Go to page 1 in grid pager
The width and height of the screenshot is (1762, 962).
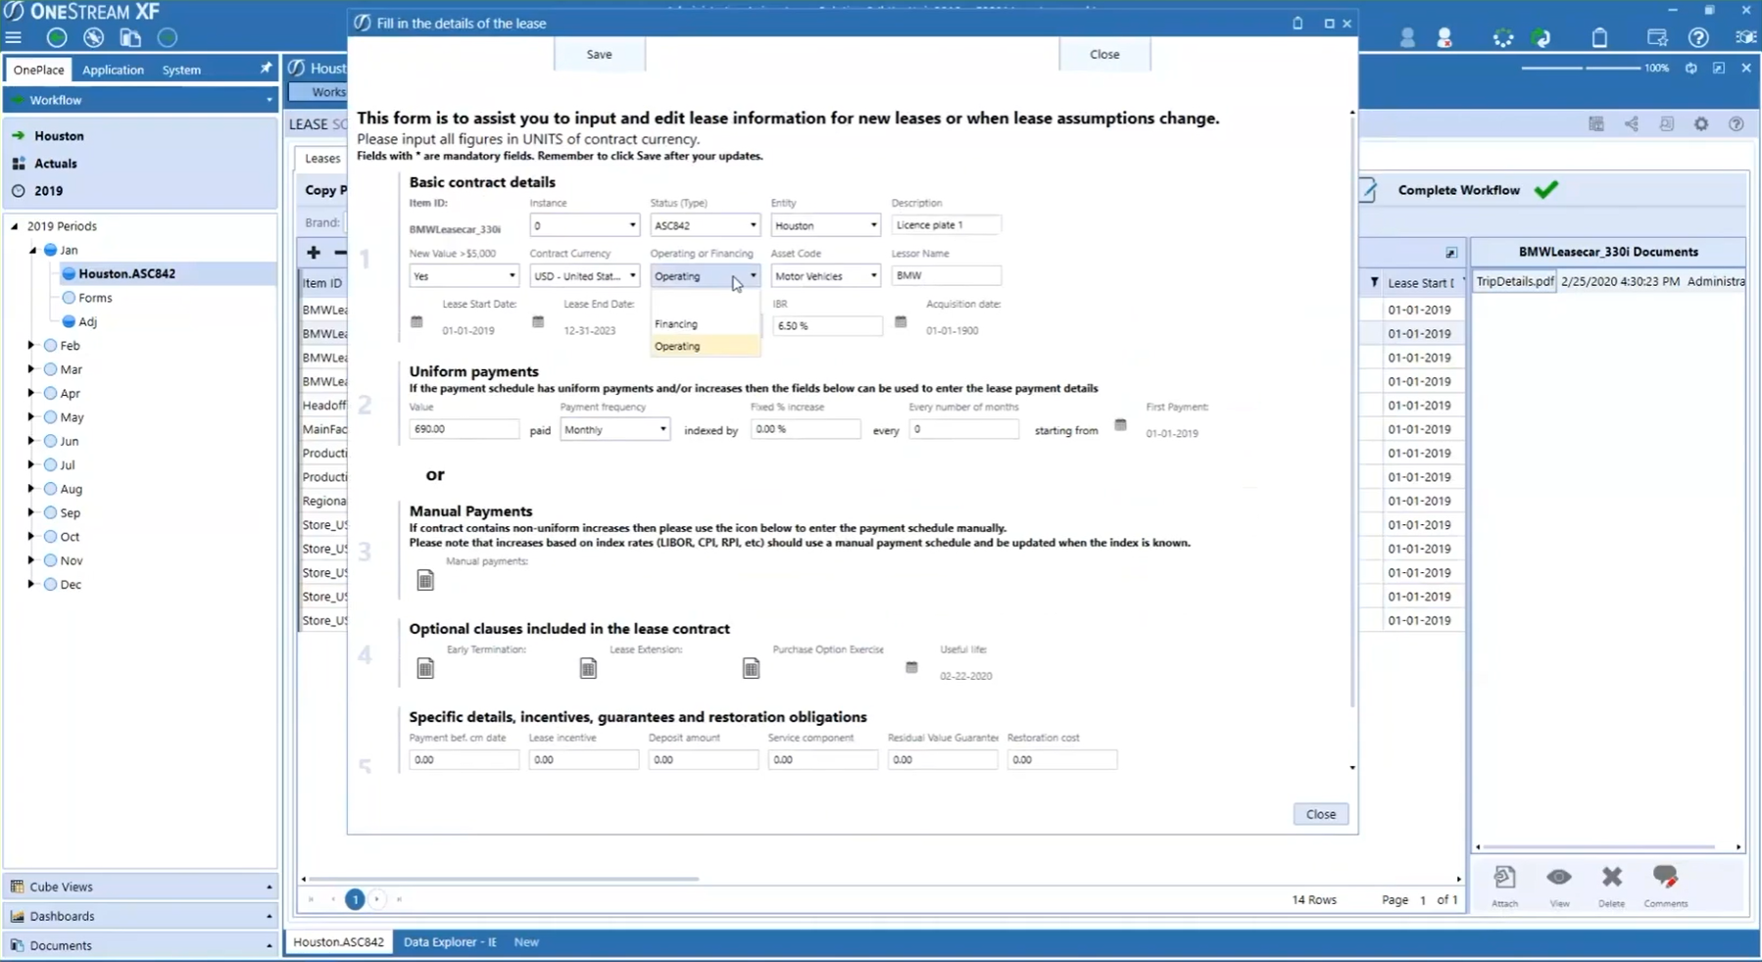point(355,898)
